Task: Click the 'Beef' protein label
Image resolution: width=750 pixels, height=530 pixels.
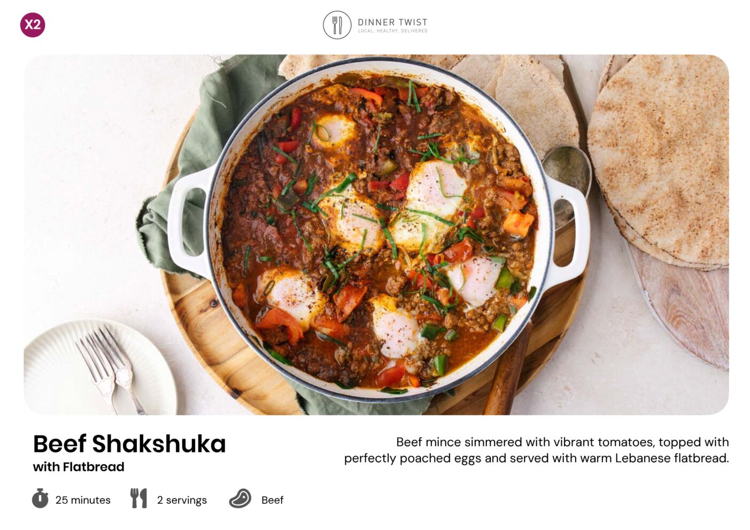Action: 272,500
